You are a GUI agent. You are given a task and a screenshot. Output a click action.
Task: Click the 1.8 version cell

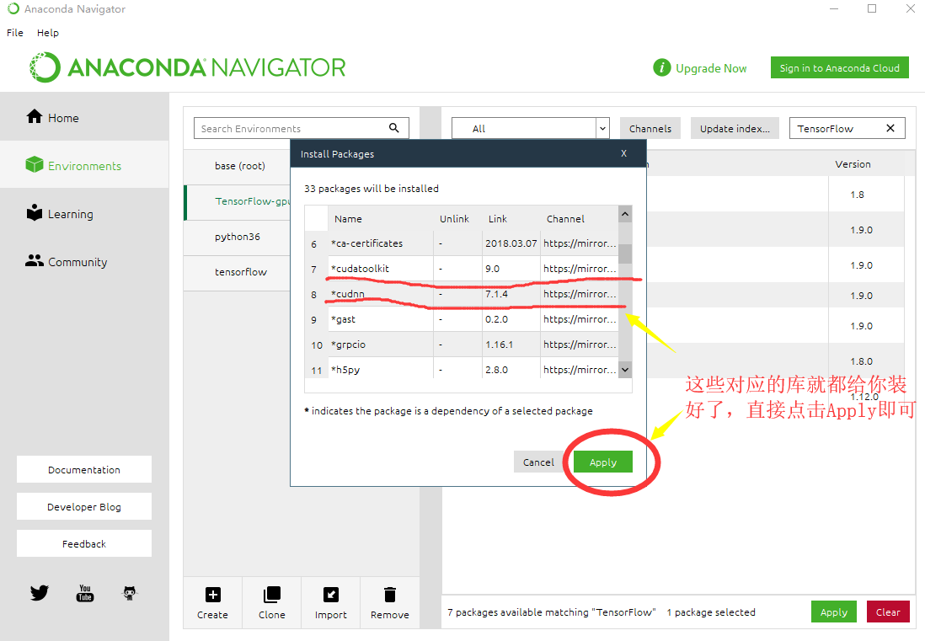point(857,195)
